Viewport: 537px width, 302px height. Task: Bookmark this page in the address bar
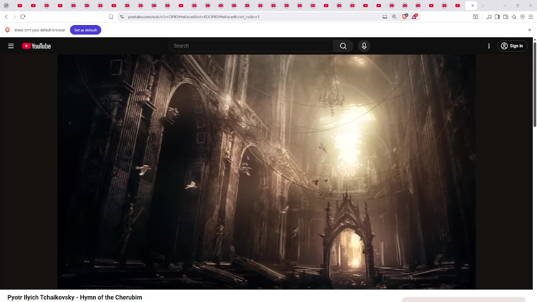coord(111,17)
